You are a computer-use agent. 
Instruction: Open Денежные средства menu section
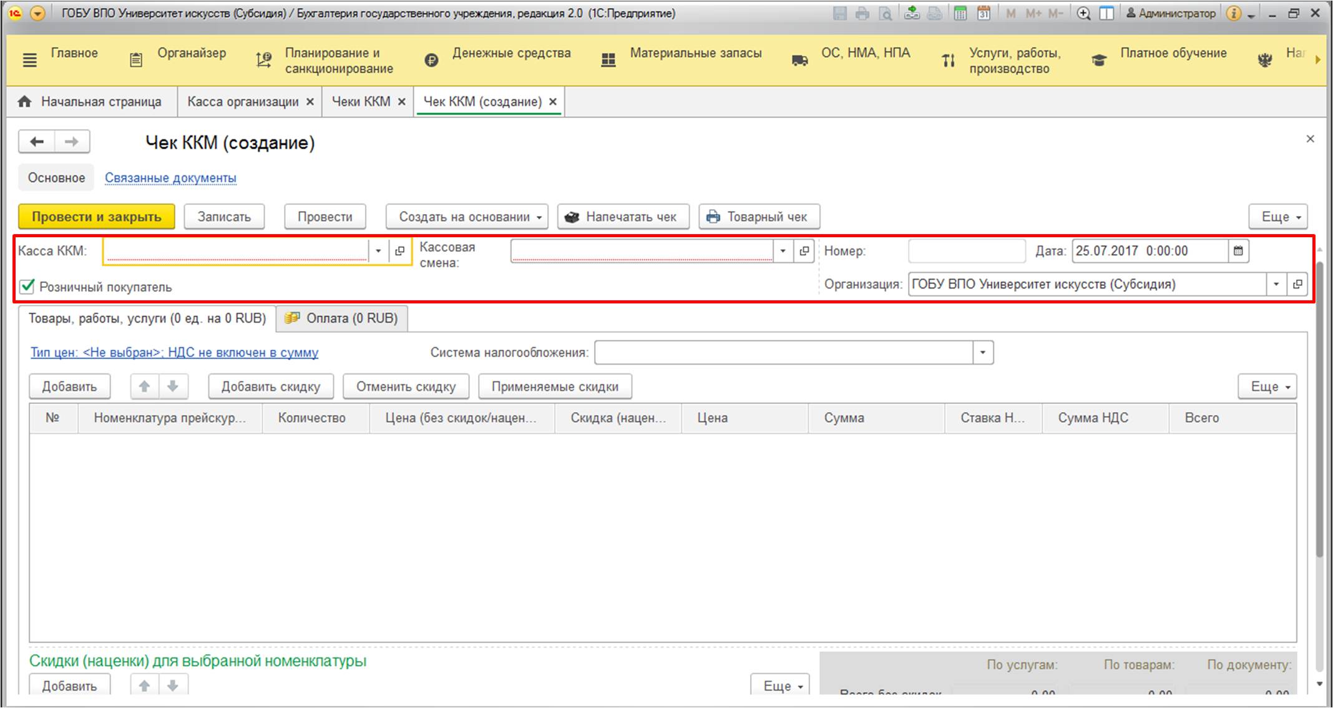(510, 54)
